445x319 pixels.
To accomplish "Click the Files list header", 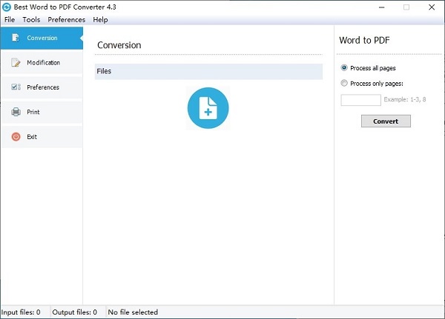I will click(208, 71).
